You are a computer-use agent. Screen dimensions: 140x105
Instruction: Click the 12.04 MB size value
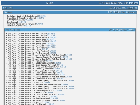pyautogui.click(x=54, y=98)
